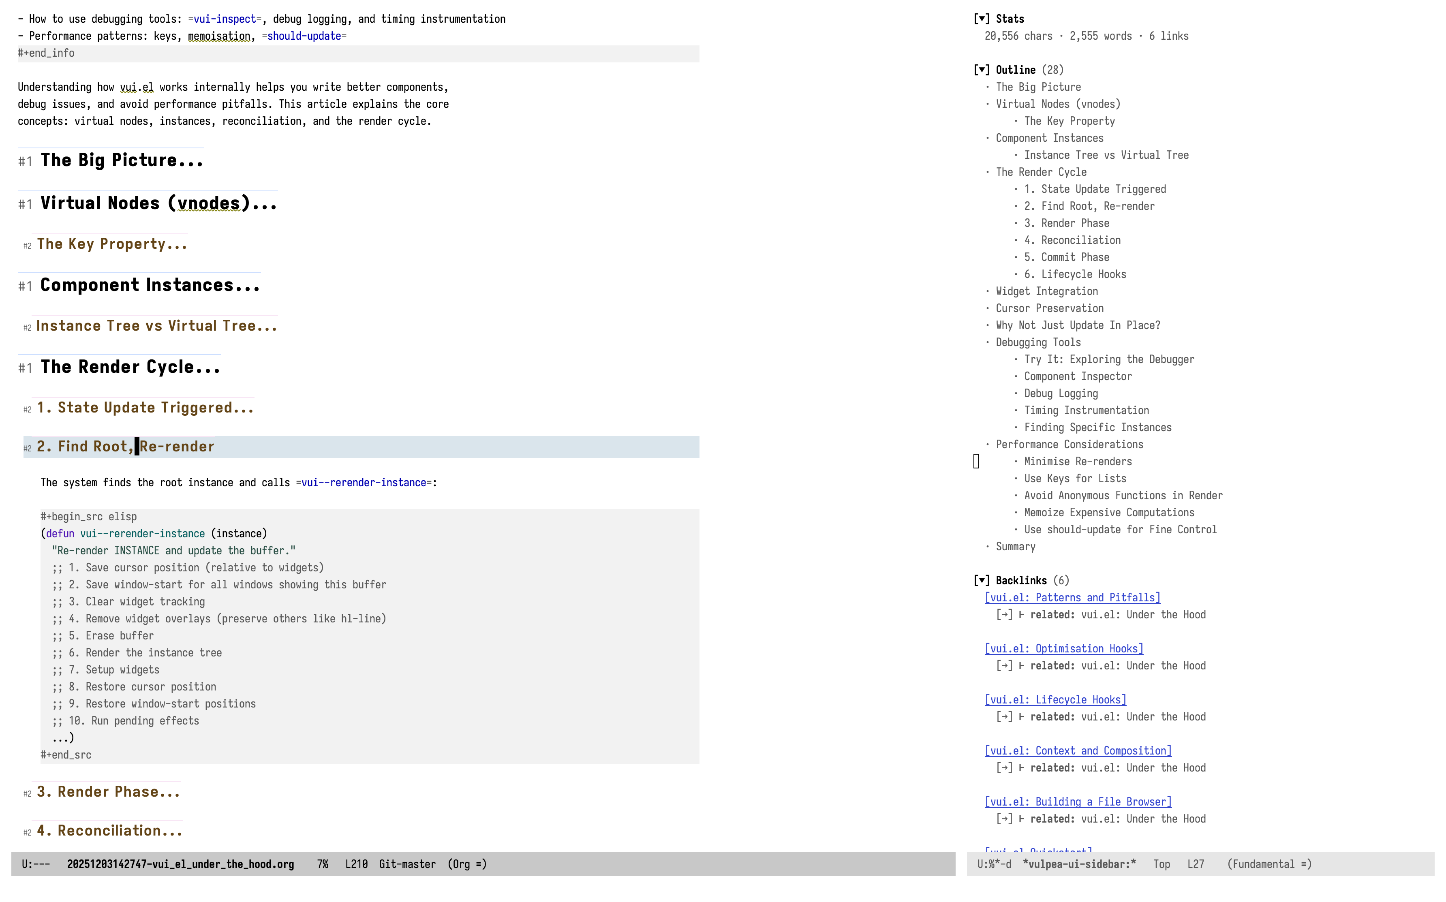Viewport: 1446px width, 902px height.
Task: Select Avoid Anonymous Functions in Render entry
Action: coord(1124,495)
